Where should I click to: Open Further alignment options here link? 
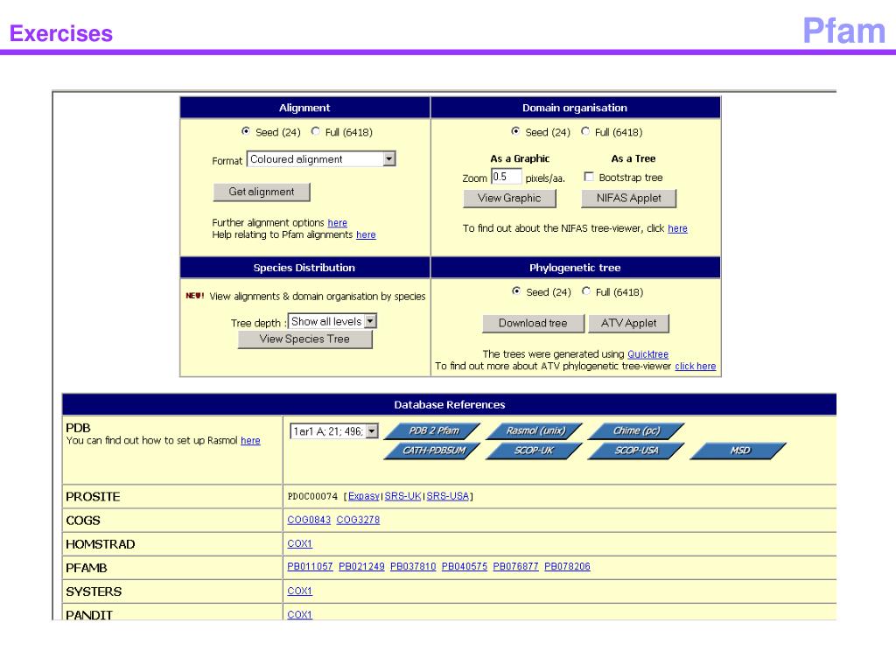[x=337, y=223]
